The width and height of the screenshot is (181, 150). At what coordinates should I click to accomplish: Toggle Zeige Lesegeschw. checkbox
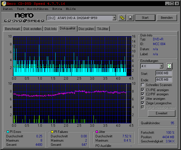point(143,103)
